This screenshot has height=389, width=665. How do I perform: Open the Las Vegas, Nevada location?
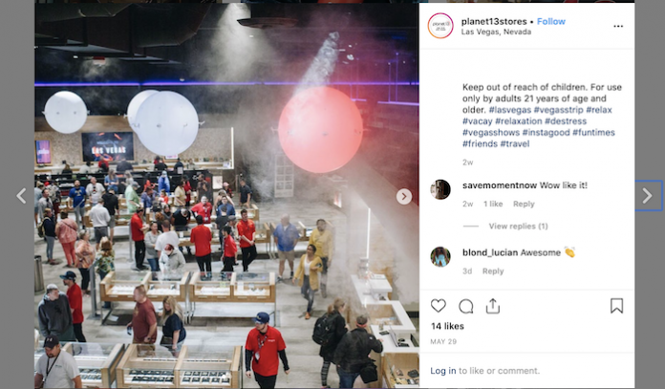point(496,32)
